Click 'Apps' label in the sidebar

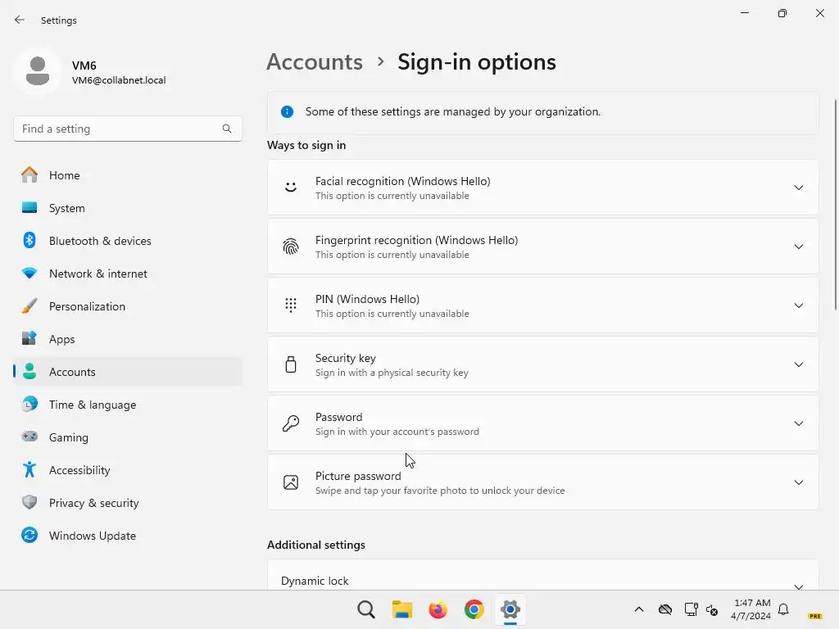62,339
